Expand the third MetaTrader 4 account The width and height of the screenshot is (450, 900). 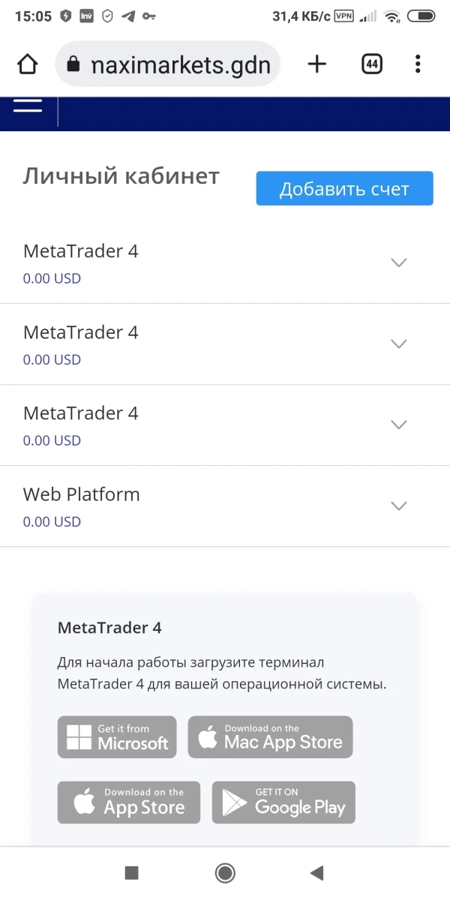pyautogui.click(x=399, y=424)
